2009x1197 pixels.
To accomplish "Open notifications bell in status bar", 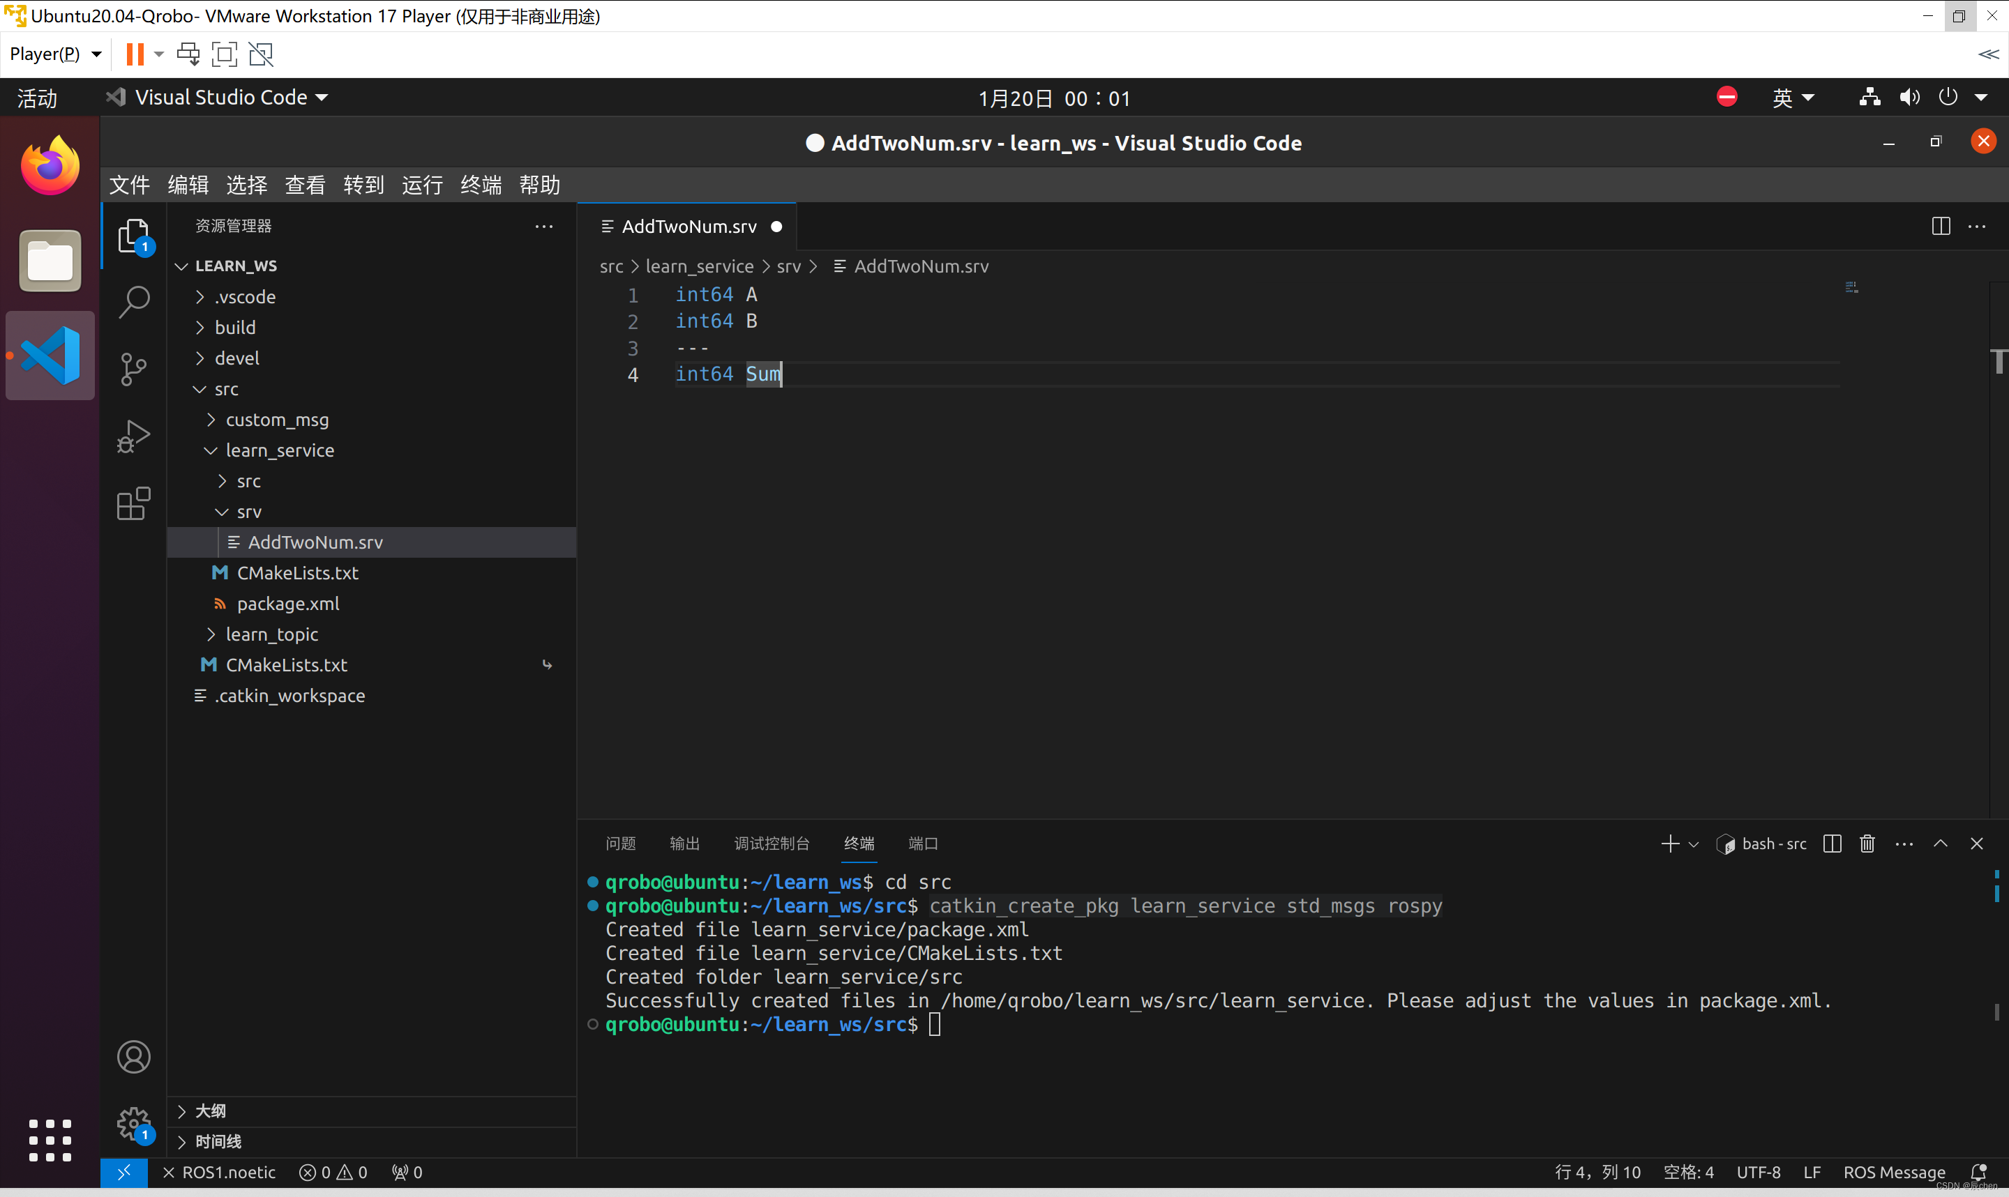I will (x=1978, y=1172).
